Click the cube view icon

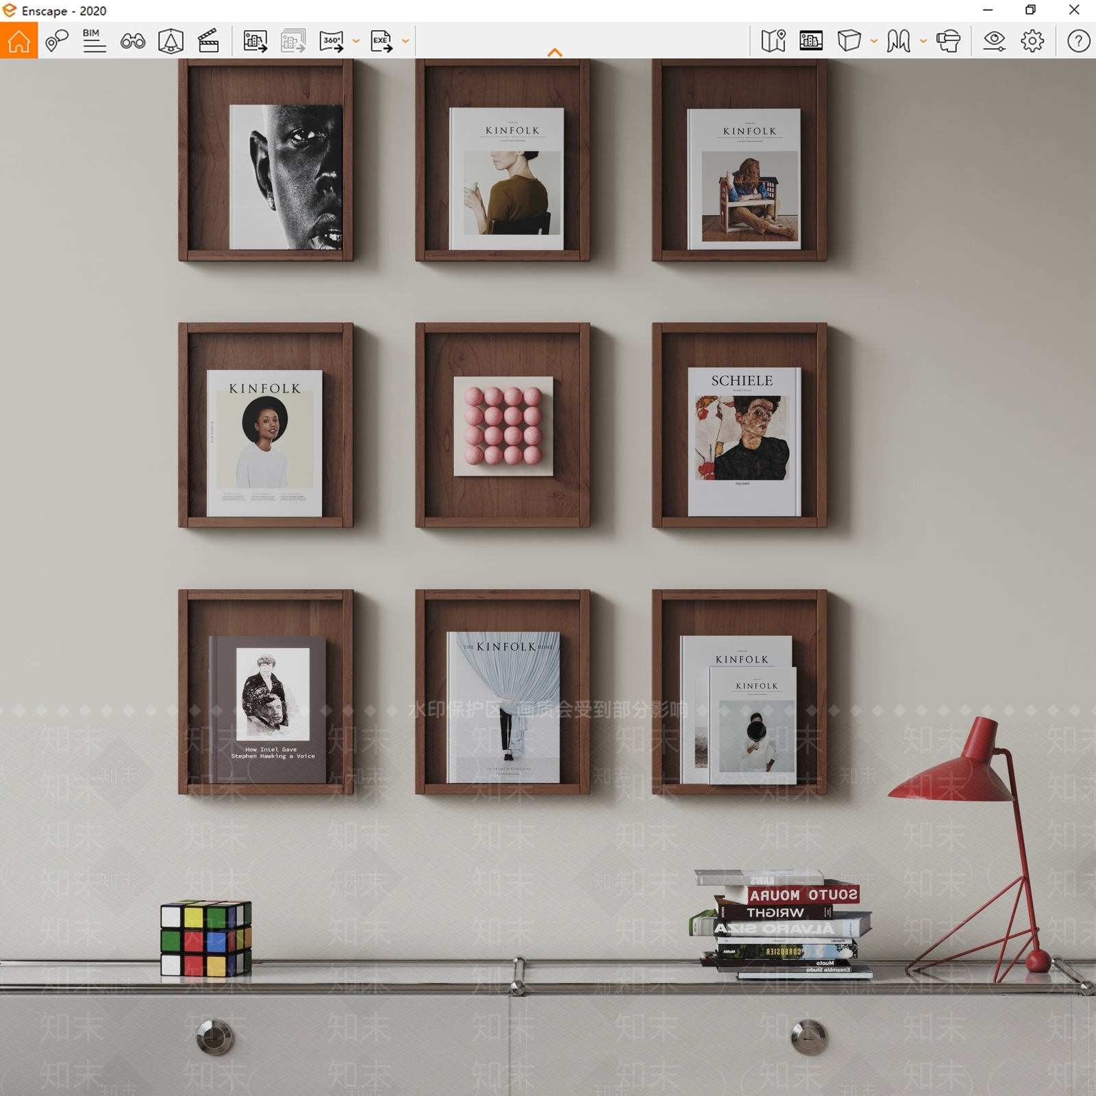[x=849, y=41]
